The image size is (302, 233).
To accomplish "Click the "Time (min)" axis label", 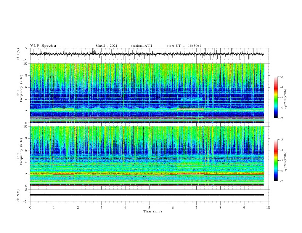I will pyautogui.click(x=153, y=211).
